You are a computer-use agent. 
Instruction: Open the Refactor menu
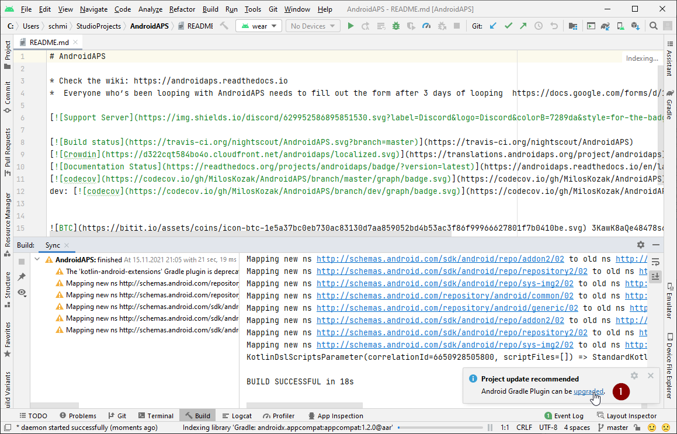click(x=182, y=9)
